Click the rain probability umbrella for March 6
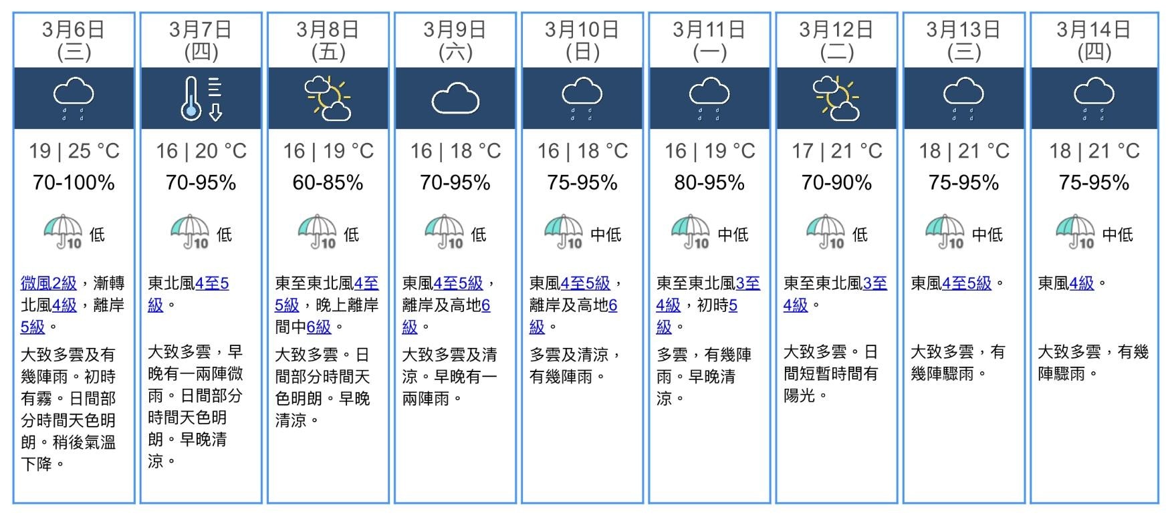 (x=63, y=232)
